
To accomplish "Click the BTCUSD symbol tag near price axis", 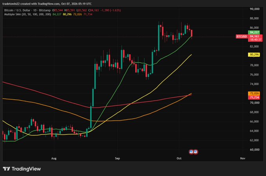I will [242, 36].
